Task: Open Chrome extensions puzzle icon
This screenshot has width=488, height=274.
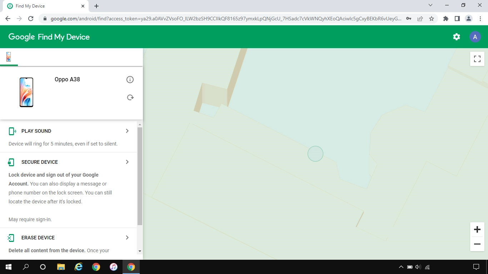Action: tap(445, 19)
